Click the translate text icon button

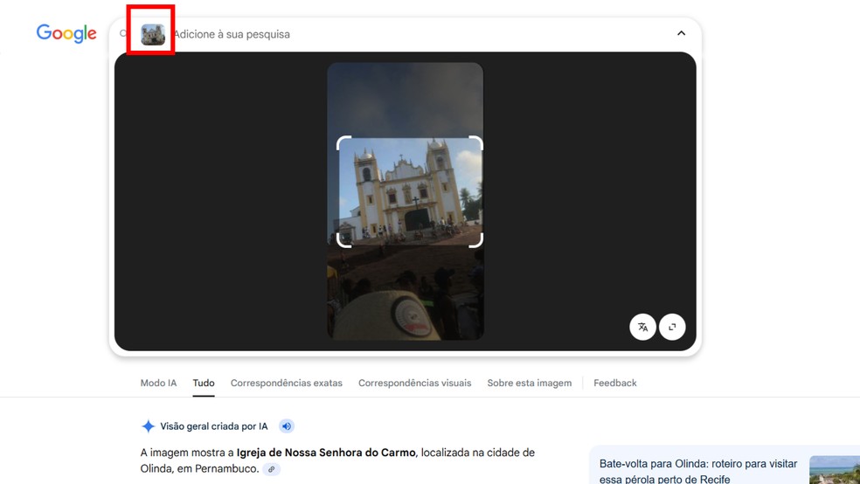642,327
